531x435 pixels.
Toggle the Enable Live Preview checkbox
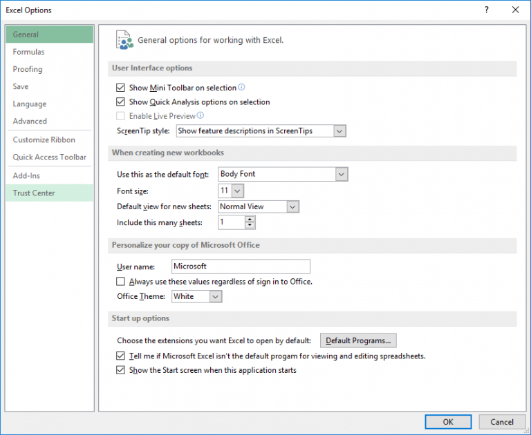pyautogui.click(x=120, y=116)
